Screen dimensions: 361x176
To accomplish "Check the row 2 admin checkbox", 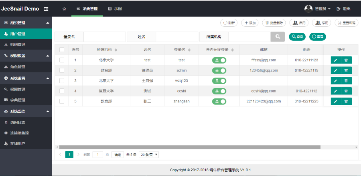I will coord(62,70).
